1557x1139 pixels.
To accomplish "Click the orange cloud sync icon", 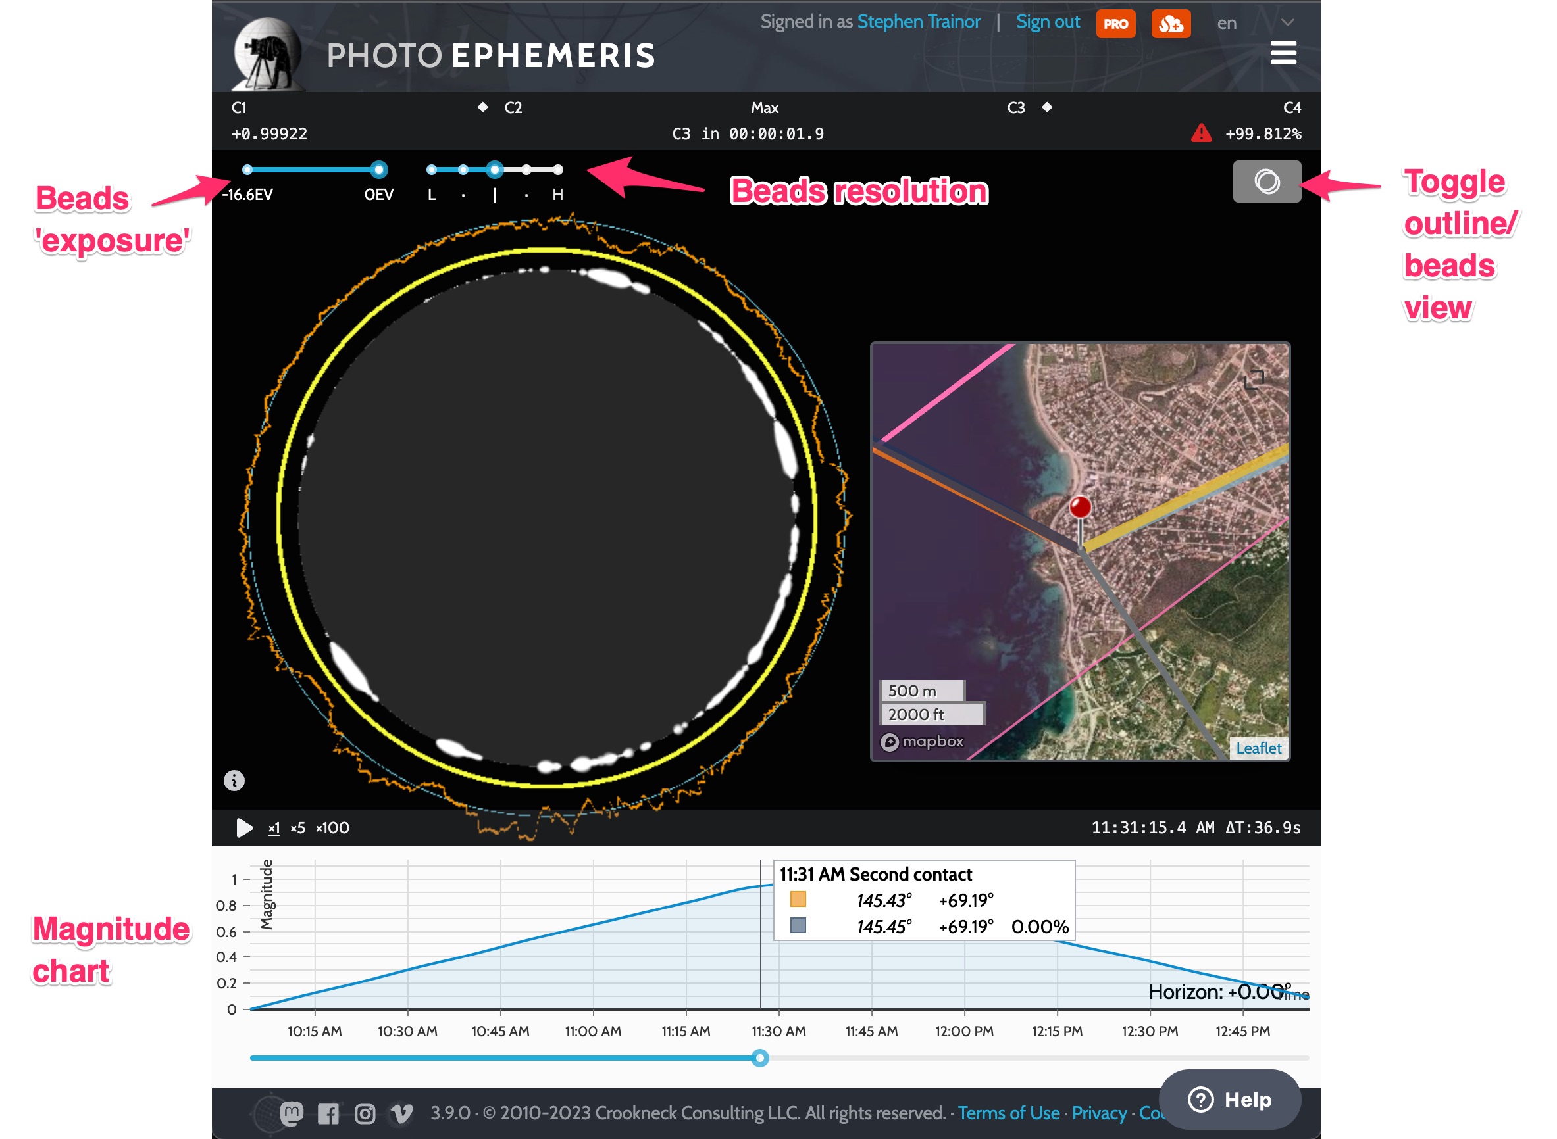I will 1171,24.
